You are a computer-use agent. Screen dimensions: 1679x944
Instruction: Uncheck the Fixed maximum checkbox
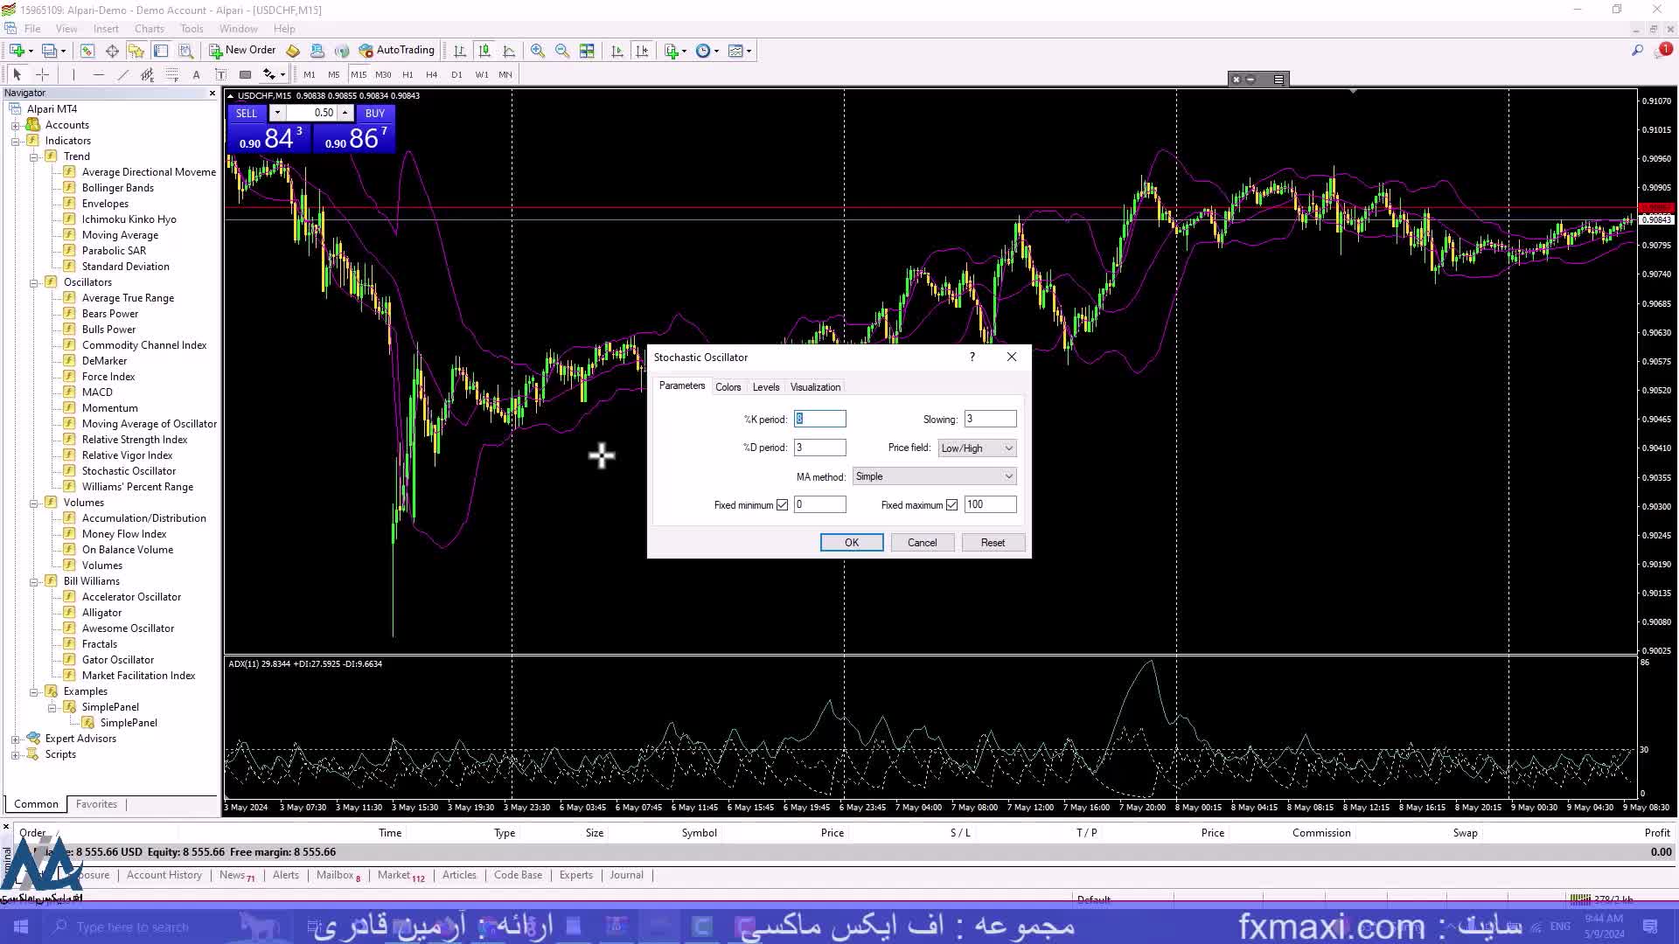pos(951,505)
